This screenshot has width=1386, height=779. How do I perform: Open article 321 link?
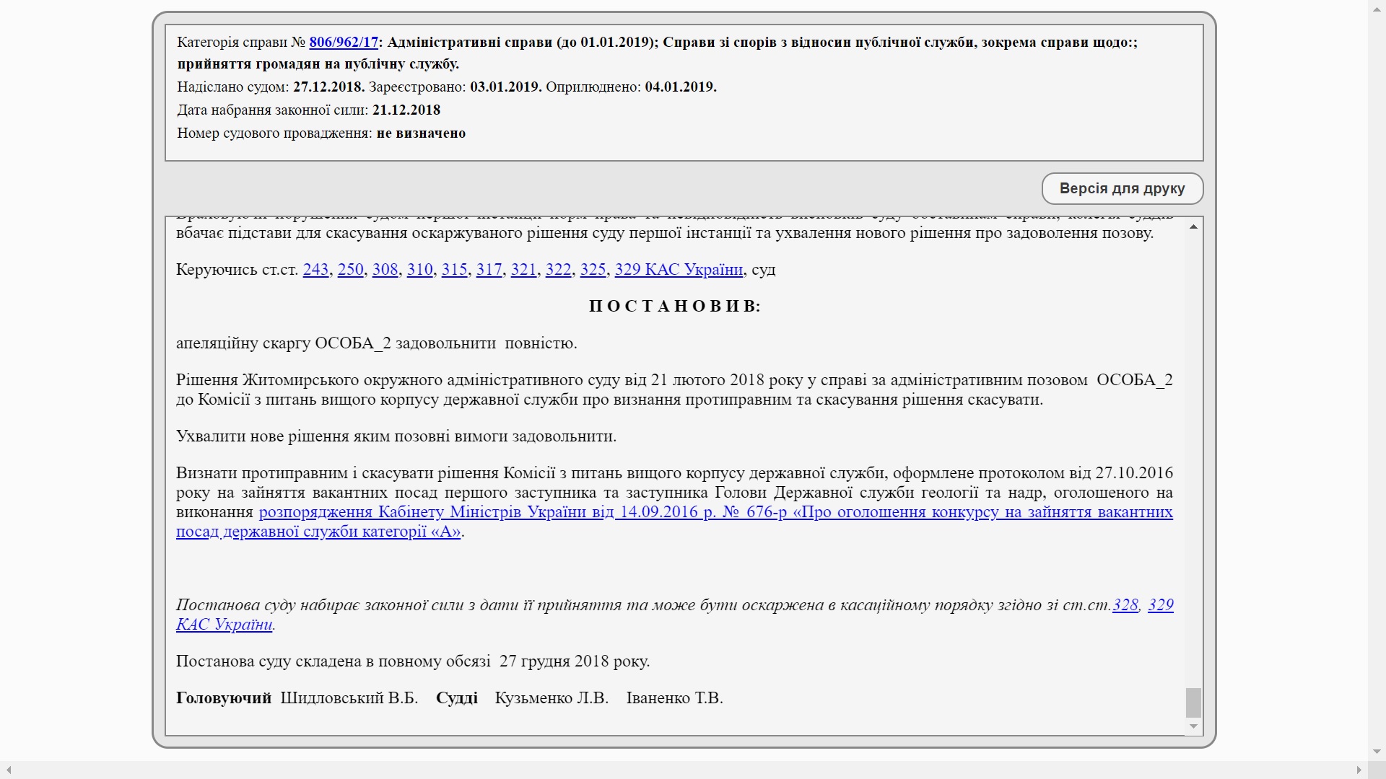pos(523,269)
